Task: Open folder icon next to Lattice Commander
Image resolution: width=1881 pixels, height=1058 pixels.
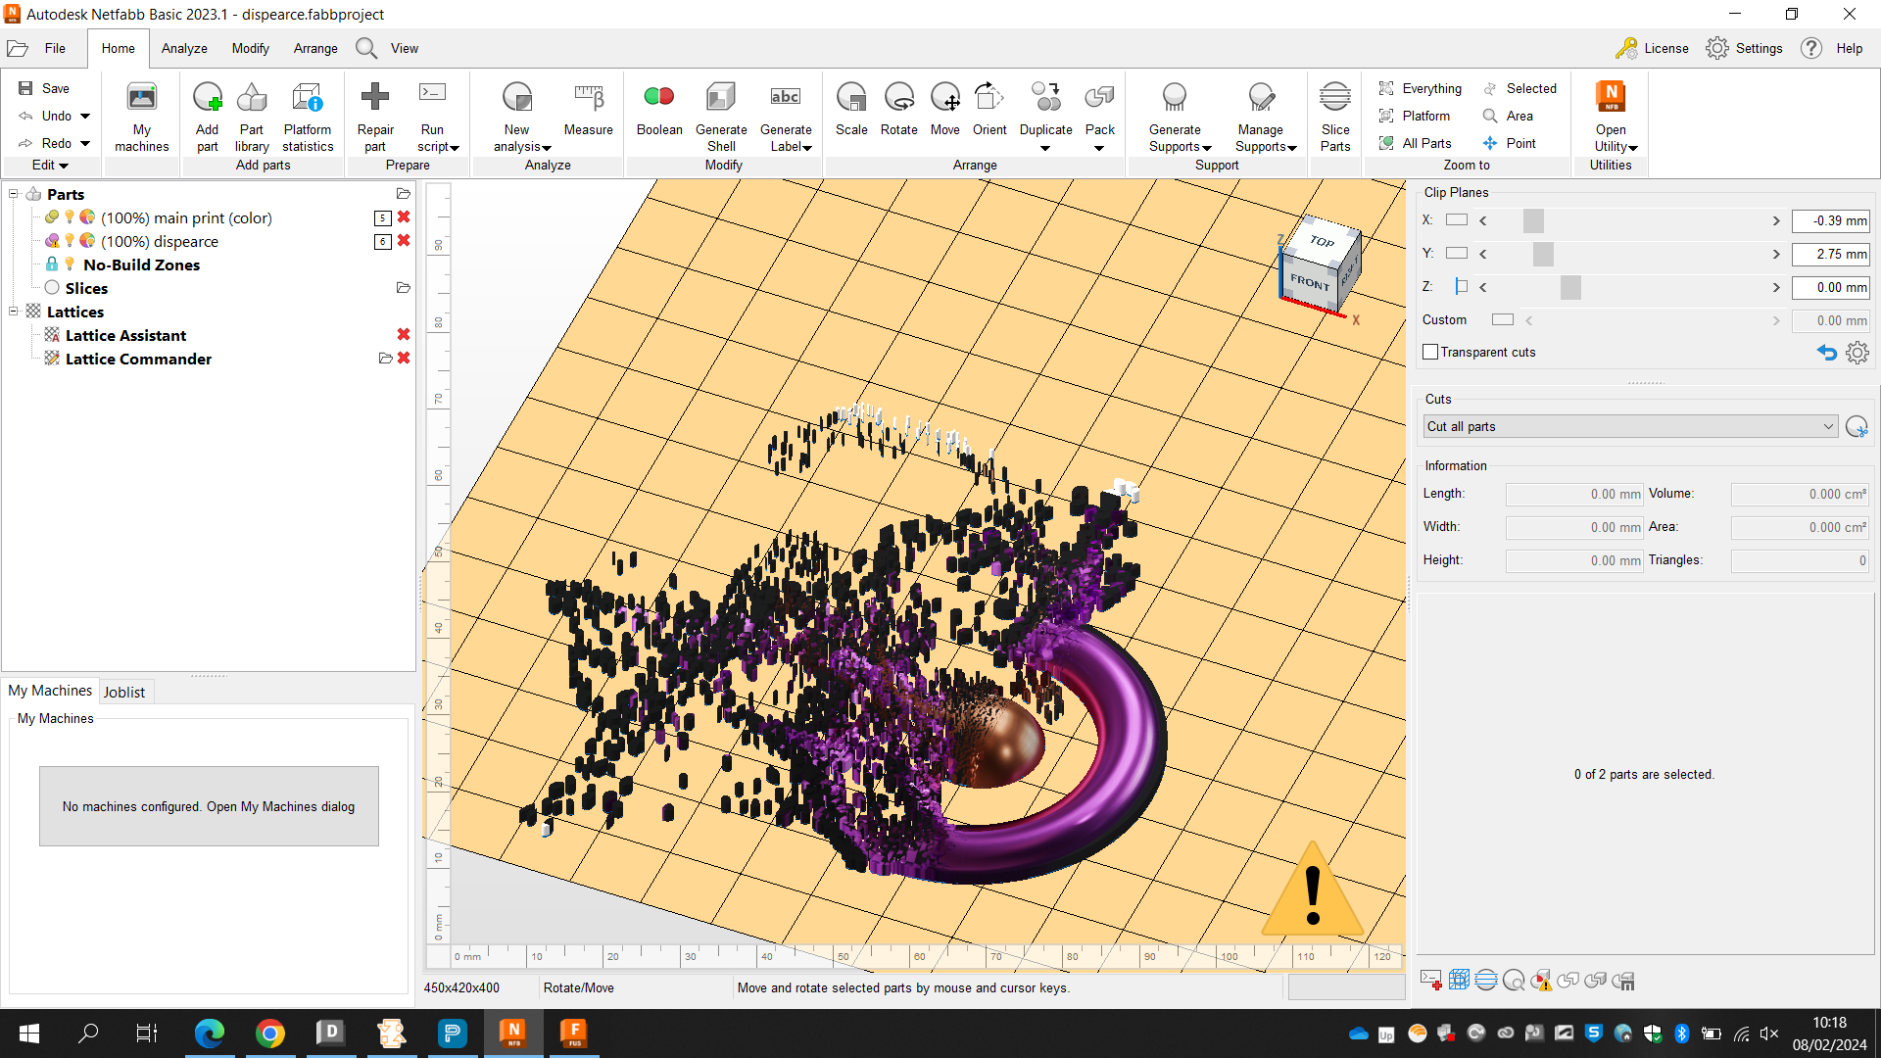Action: (x=385, y=359)
